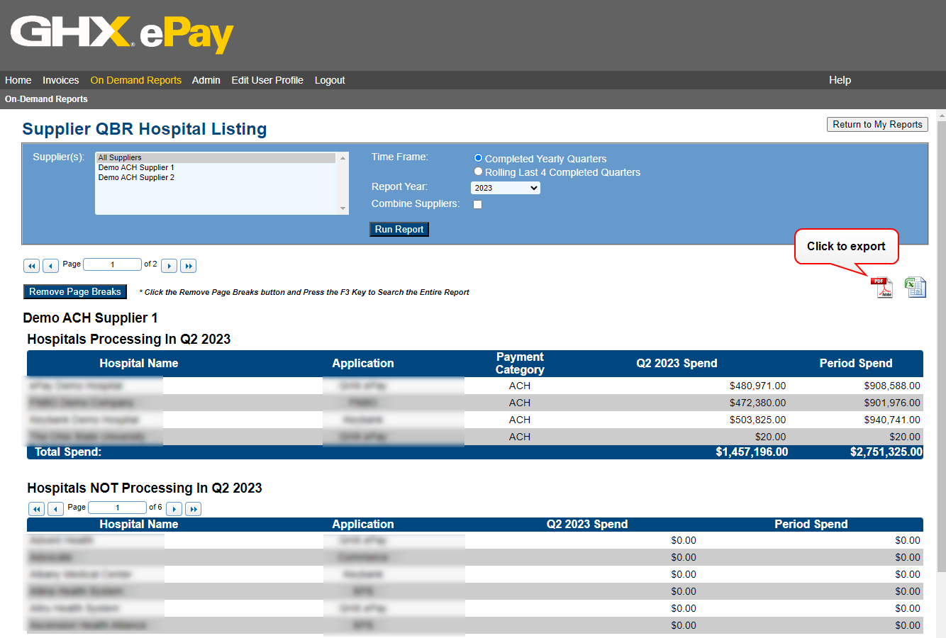The image size is (946, 638).
Task: Click Q2 2023 Spend header in Processing table
Action: coord(677,363)
